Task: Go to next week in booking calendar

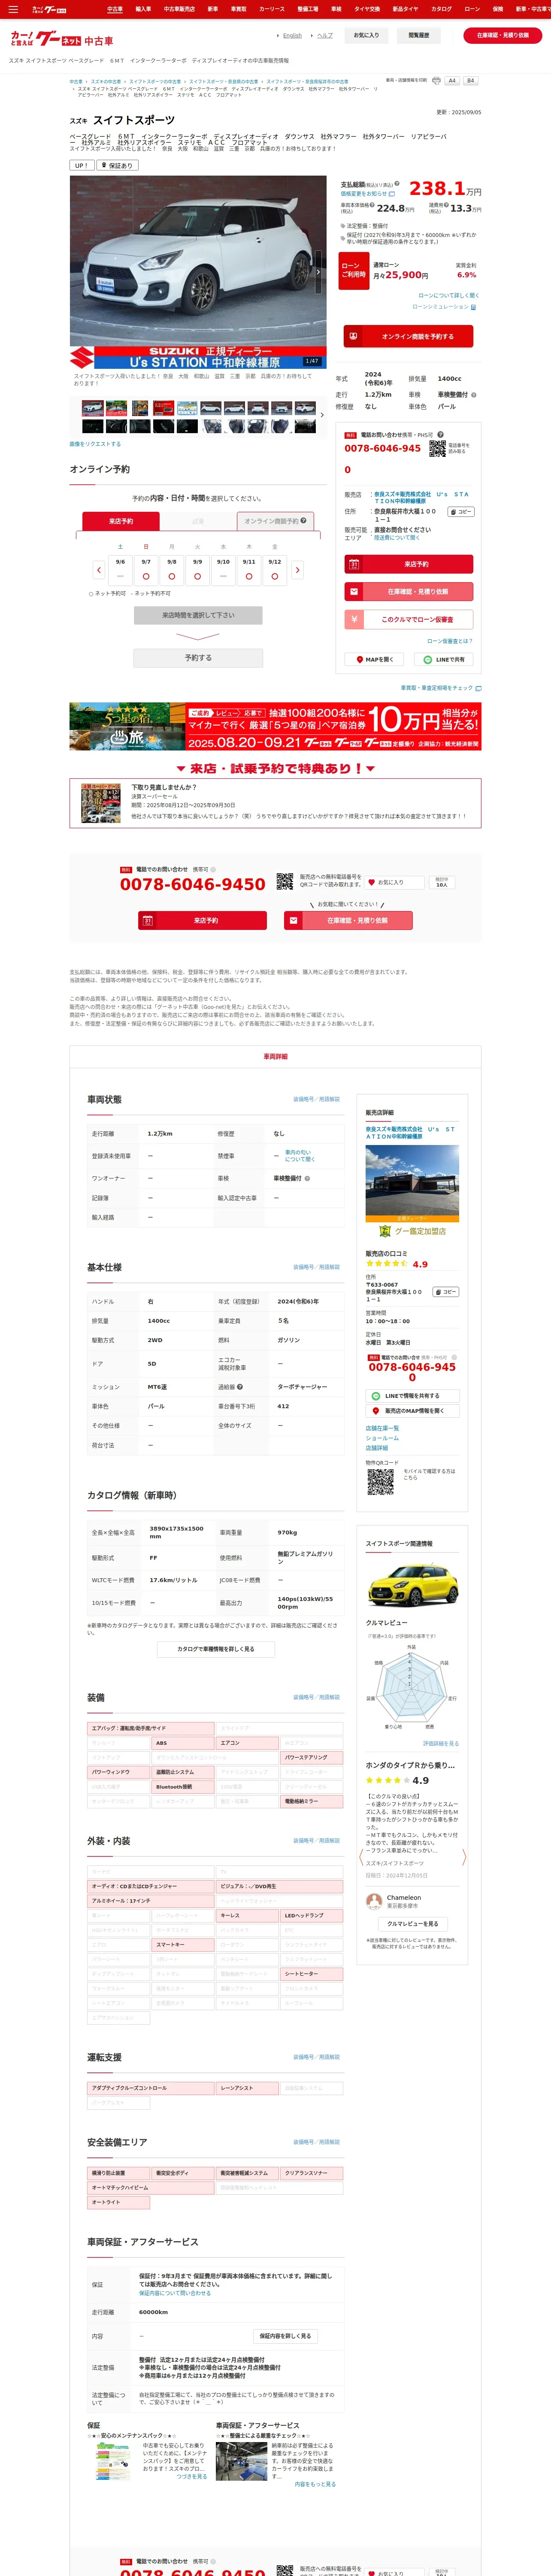Action: (x=297, y=570)
